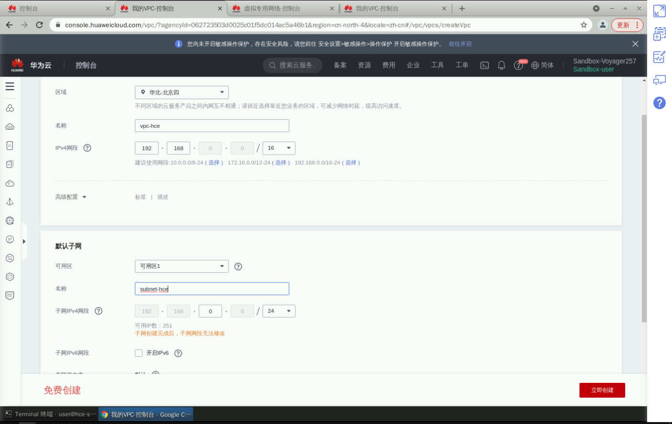672x424 pixels.
Task: Open the subnet mask dropdown showing 24
Action: click(279, 311)
